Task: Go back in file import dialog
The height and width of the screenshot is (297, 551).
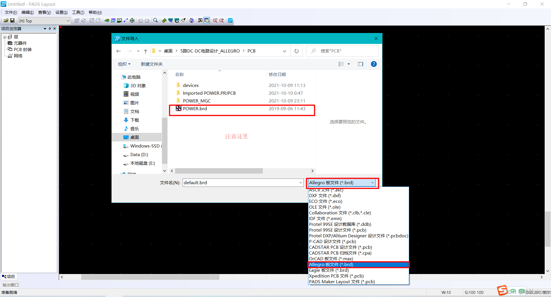Action: coord(119,51)
